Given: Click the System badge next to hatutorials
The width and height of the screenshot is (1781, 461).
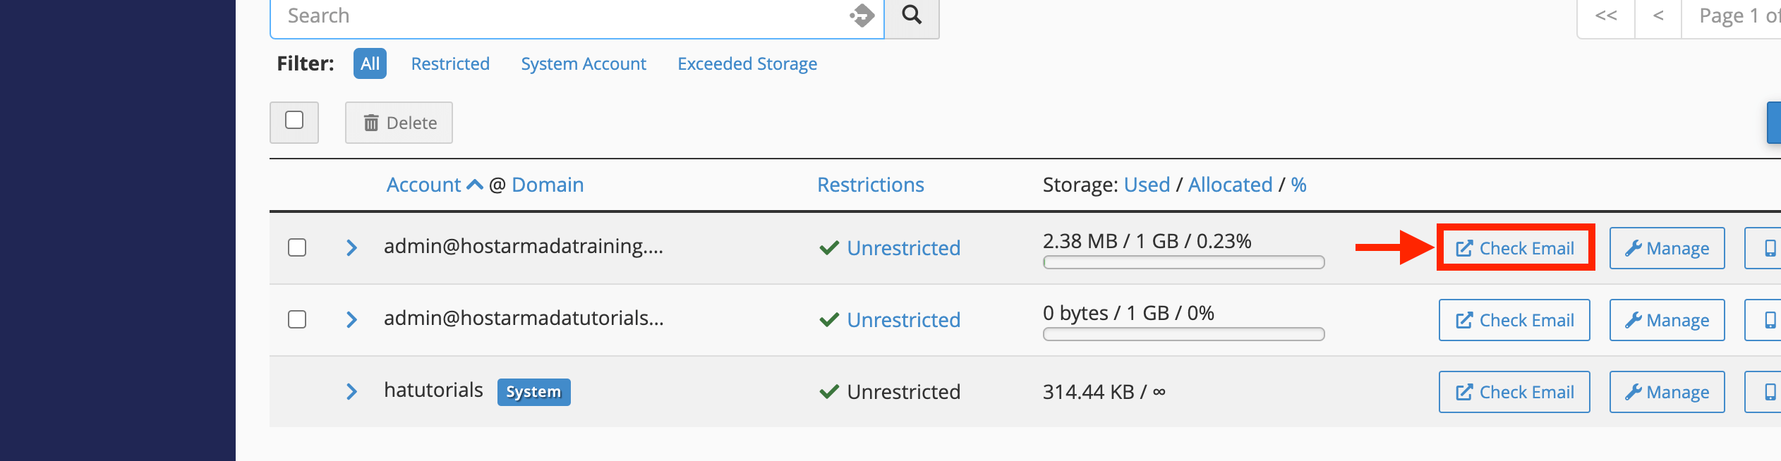Looking at the screenshot, I should point(533,392).
